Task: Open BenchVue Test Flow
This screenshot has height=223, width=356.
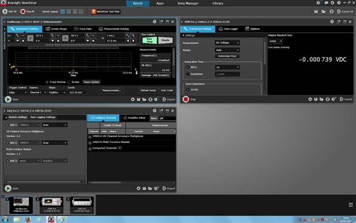Action: tap(106, 12)
